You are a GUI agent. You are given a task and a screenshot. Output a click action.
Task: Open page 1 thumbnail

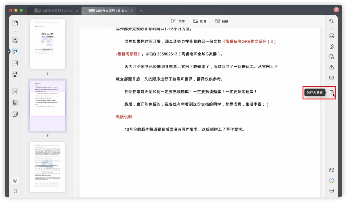point(47,44)
